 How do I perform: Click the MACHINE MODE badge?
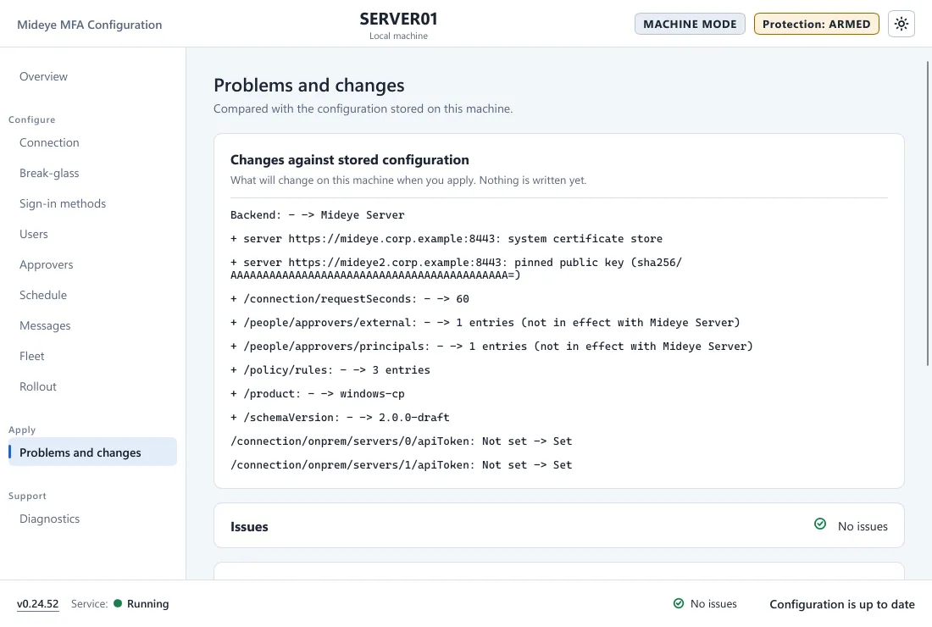click(690, 25)
